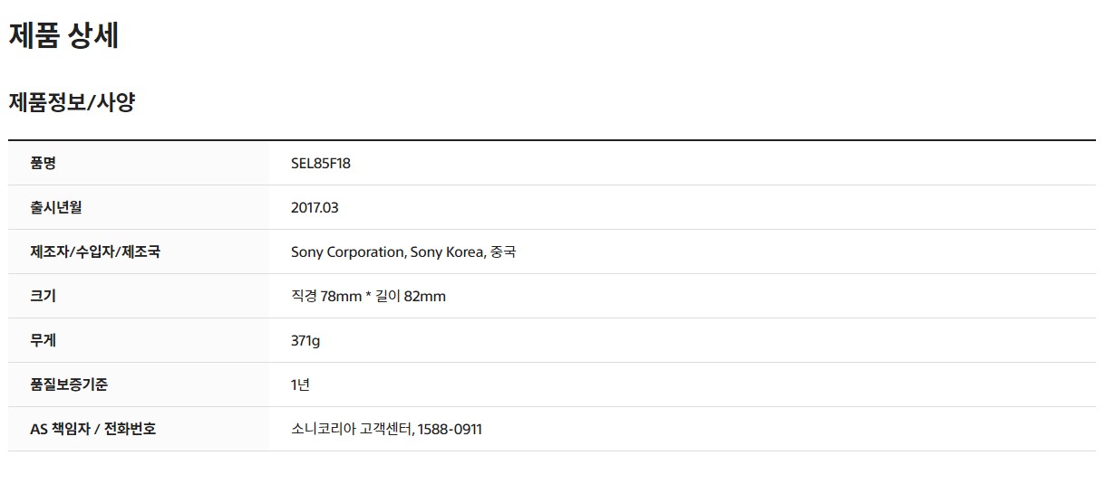Select the AS 책임자 / 전화번호 label
The image size is (1105, 484).
pos(92,429)
